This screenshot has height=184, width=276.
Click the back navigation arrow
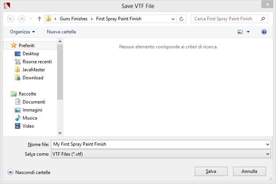point(11,19)
